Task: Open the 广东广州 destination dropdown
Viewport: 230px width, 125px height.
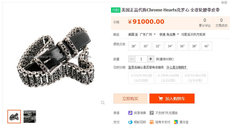Action: pyautogui.click(x=147, y=35)
